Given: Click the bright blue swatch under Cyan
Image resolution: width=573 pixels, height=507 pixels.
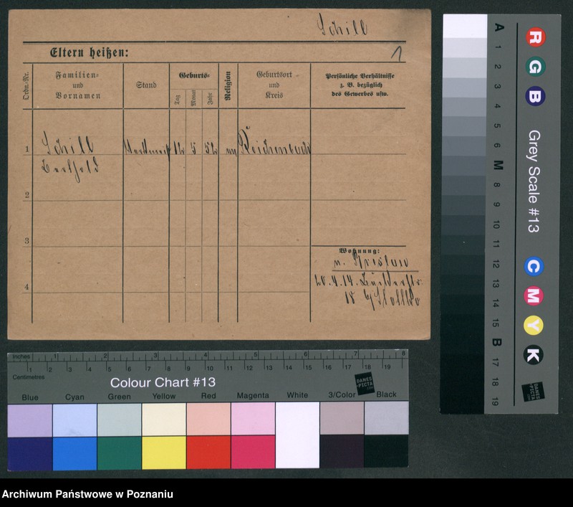Looking at the screenshot, I should pyautogui.click(x=74, y=453).
